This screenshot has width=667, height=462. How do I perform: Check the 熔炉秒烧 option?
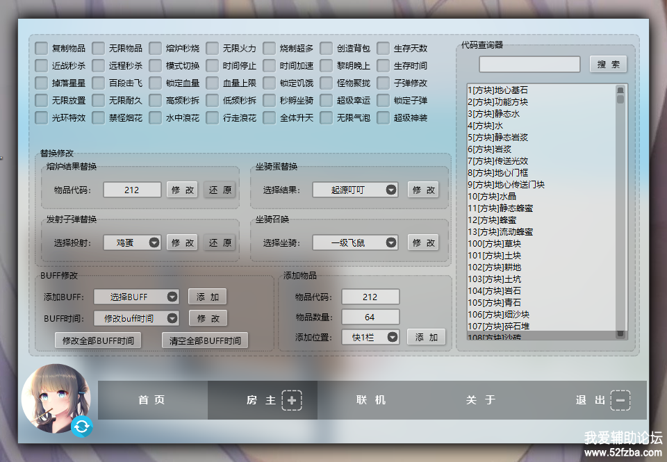point(155,48)
